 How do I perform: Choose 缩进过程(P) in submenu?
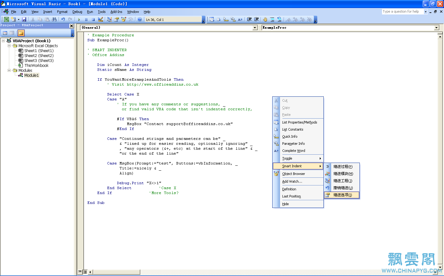click(x=342, y=167)
